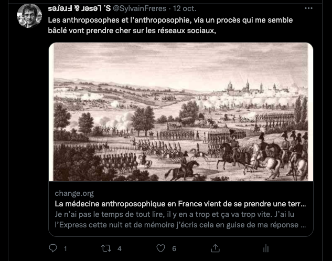Retweet this post using the arrows icon
This screenshot has height=261, width=332.
(106, 248)
